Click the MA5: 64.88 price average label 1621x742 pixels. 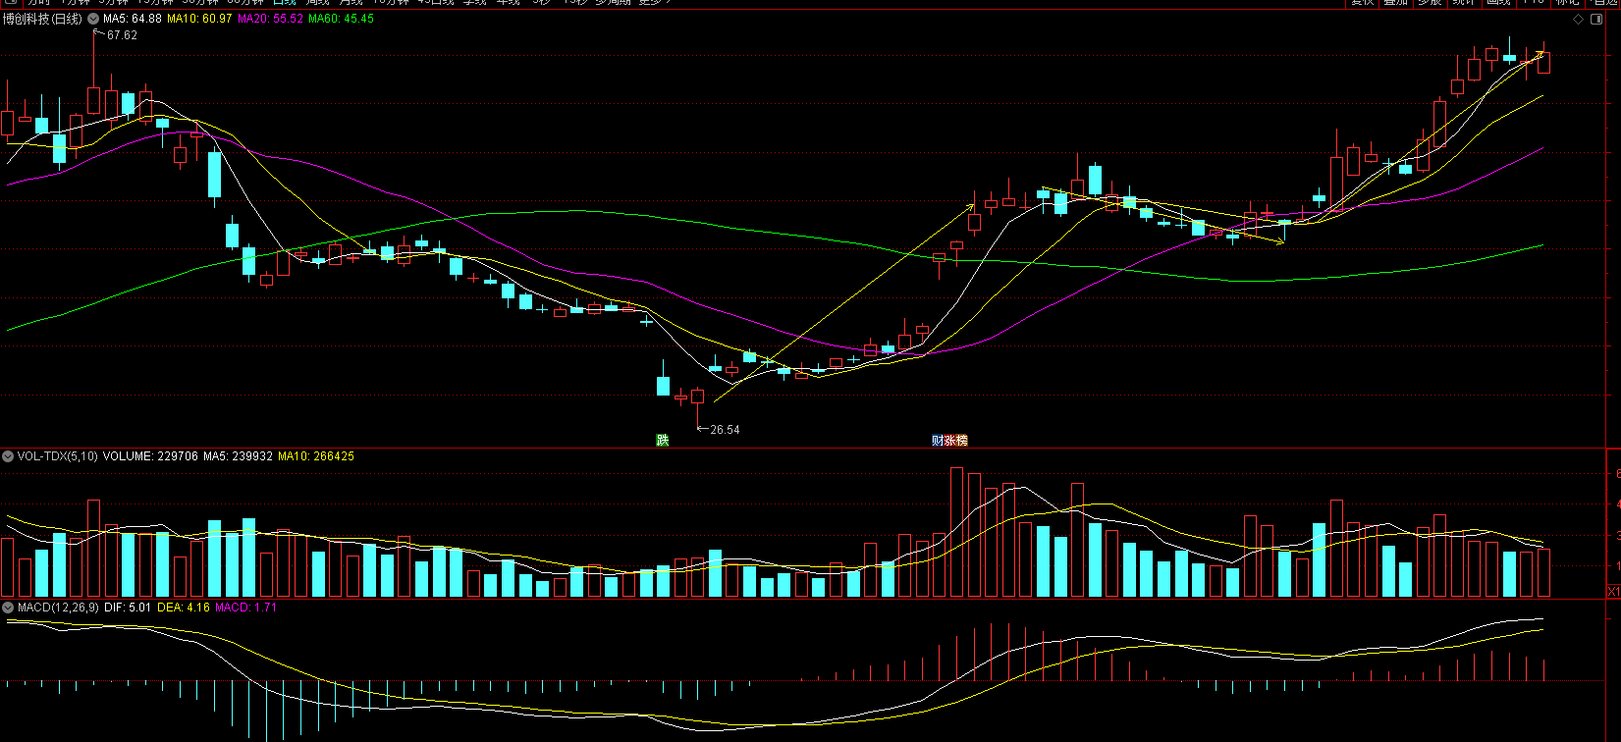[x=133, y=19]
